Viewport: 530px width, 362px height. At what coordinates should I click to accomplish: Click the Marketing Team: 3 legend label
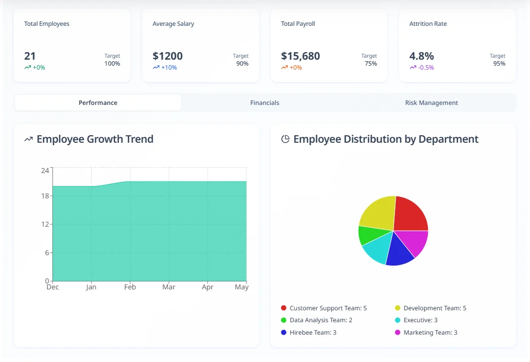(430, 333)
